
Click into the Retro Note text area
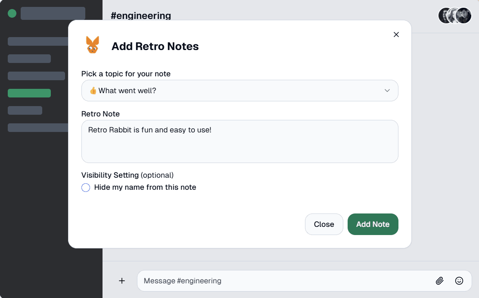coord(240,141)
